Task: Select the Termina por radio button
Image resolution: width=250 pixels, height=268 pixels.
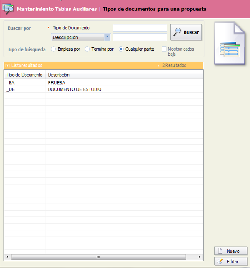Action: point(87,49)
